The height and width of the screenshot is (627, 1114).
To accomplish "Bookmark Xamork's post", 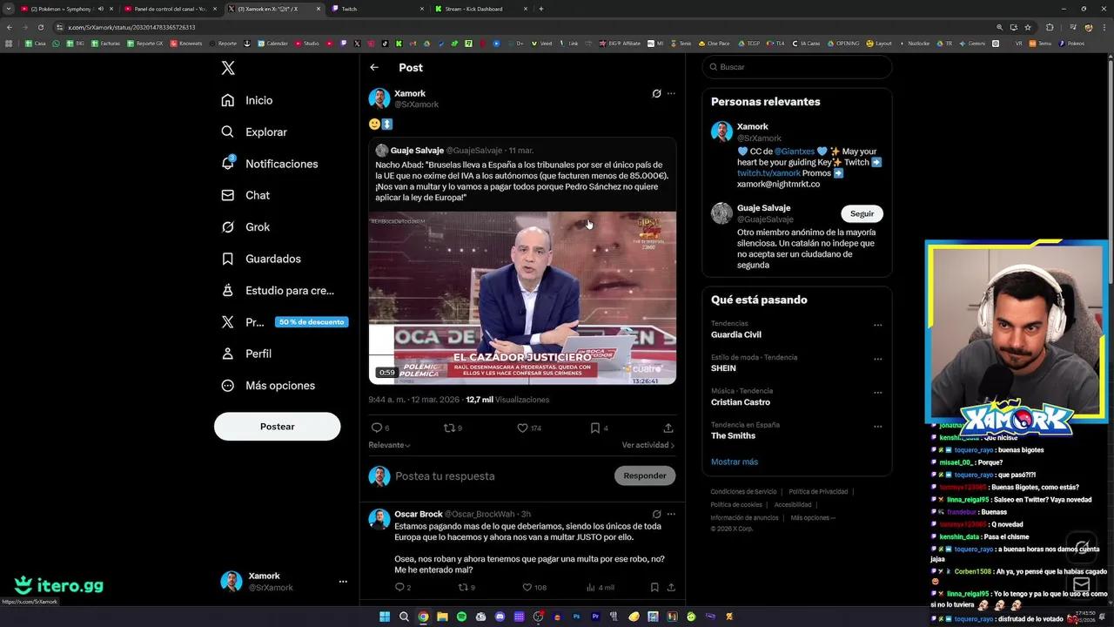I will pos(595,428).
